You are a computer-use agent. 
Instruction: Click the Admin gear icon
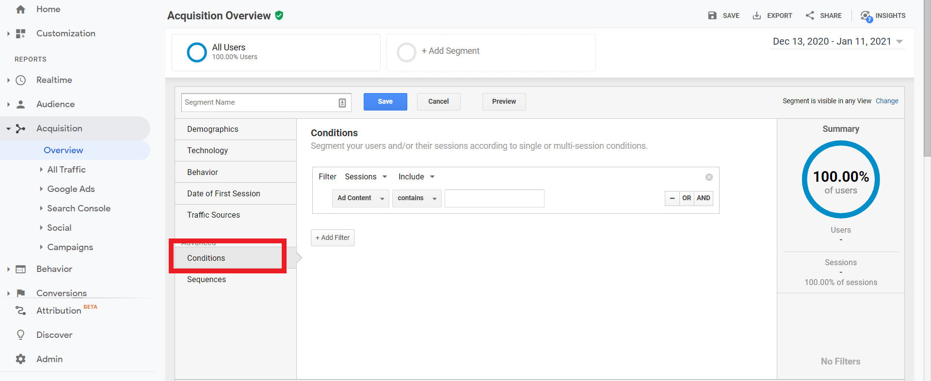[20, 359]
